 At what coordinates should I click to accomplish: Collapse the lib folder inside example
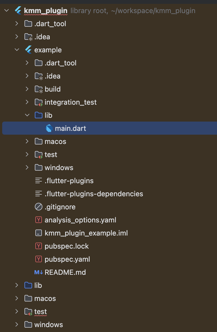(x=27, y=115)
